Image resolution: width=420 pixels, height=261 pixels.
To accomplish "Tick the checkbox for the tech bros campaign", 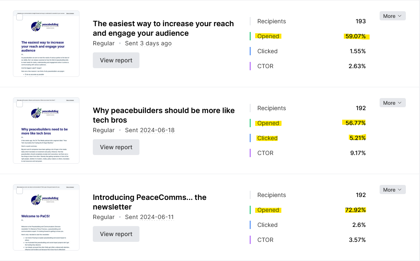I will point(20,104).
